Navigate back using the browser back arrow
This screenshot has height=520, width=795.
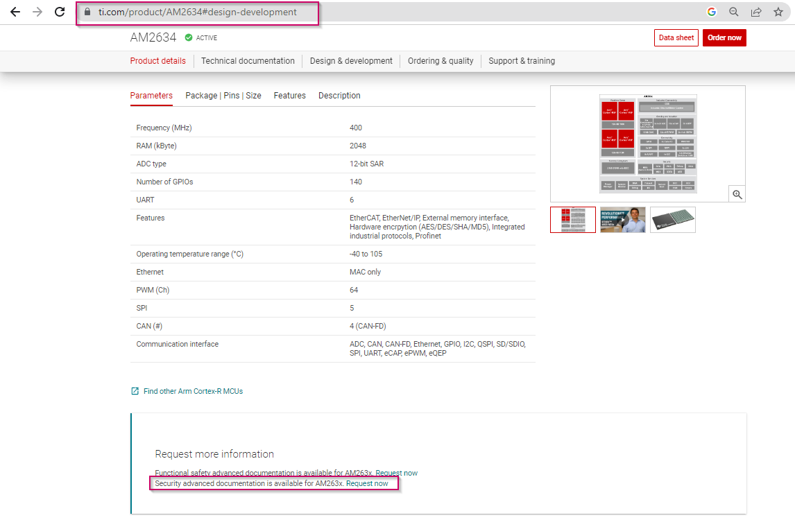tap(15, 12)
